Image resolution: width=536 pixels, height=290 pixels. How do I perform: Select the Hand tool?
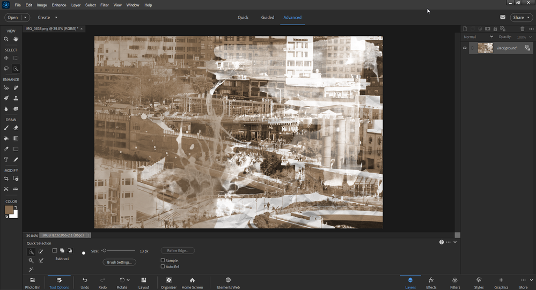point(16,39)
